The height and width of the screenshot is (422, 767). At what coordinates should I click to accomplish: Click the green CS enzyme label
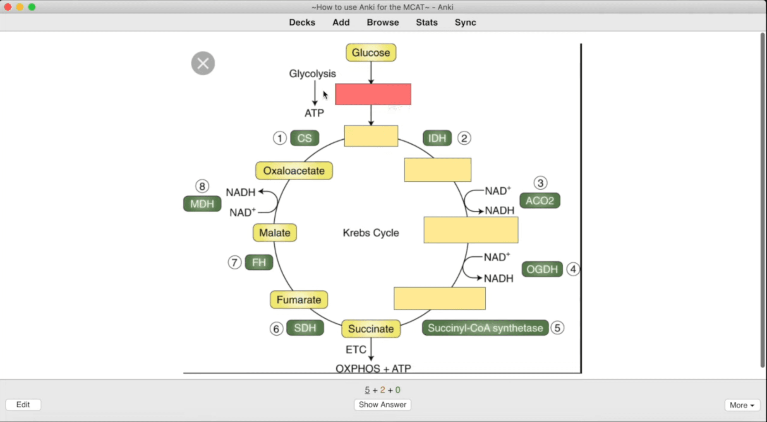(304, 138)
